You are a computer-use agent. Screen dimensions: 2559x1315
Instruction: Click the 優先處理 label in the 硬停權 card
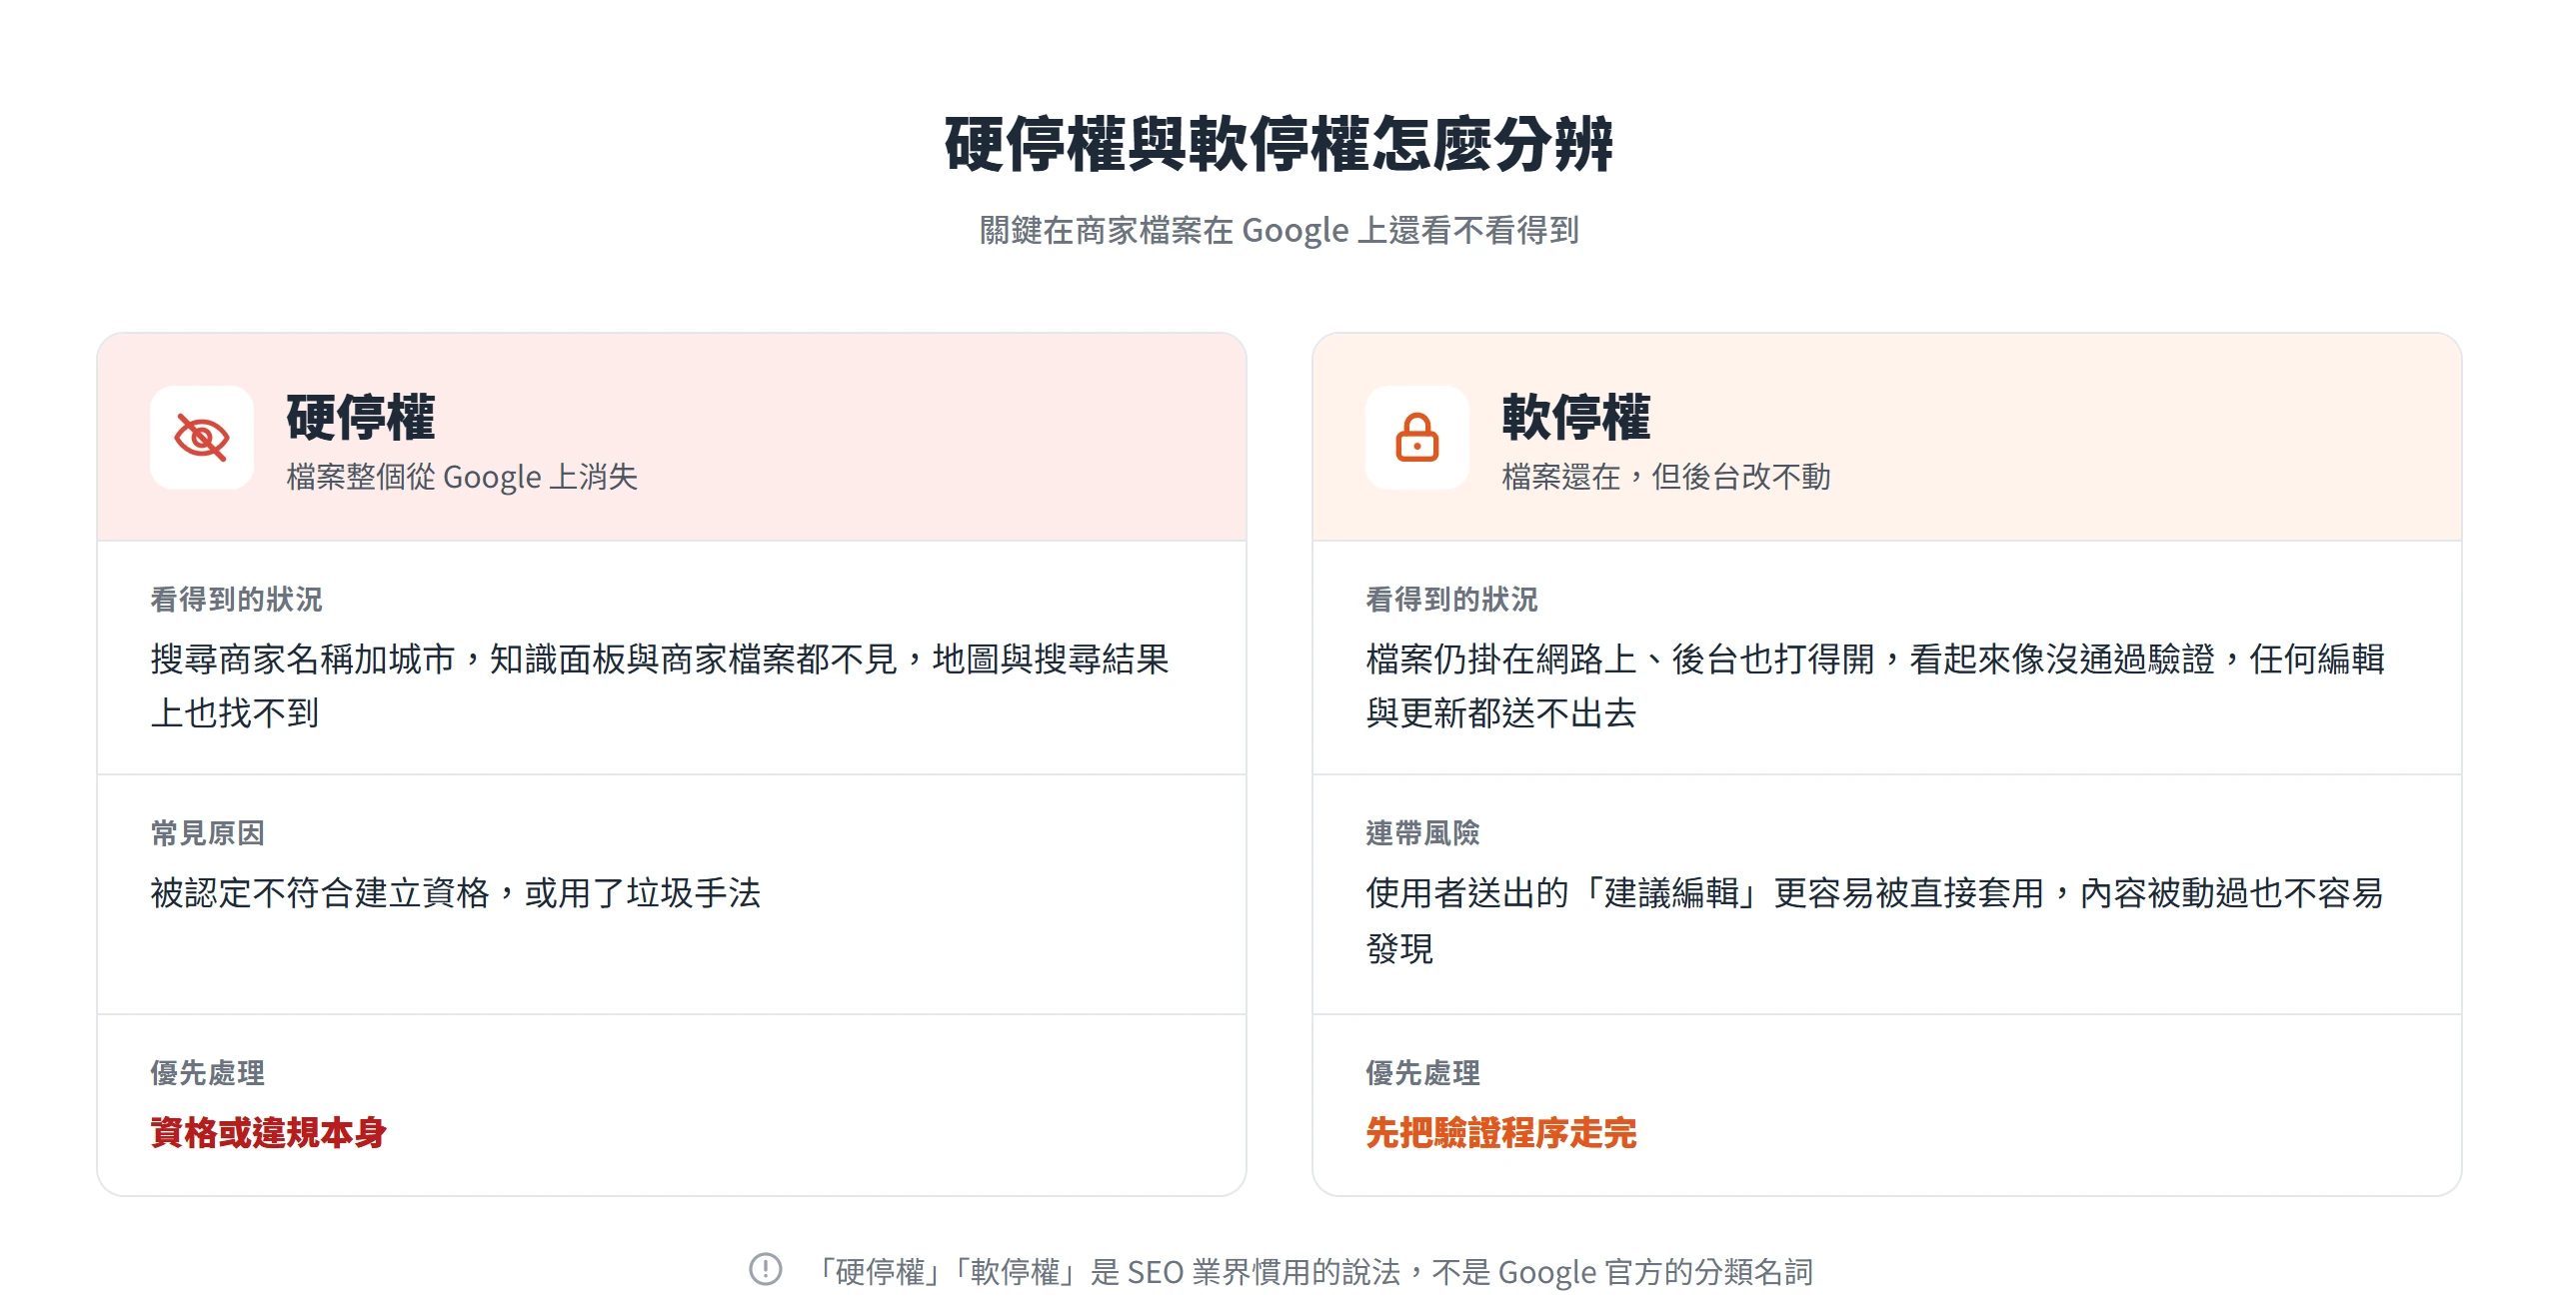(207, 1073)
